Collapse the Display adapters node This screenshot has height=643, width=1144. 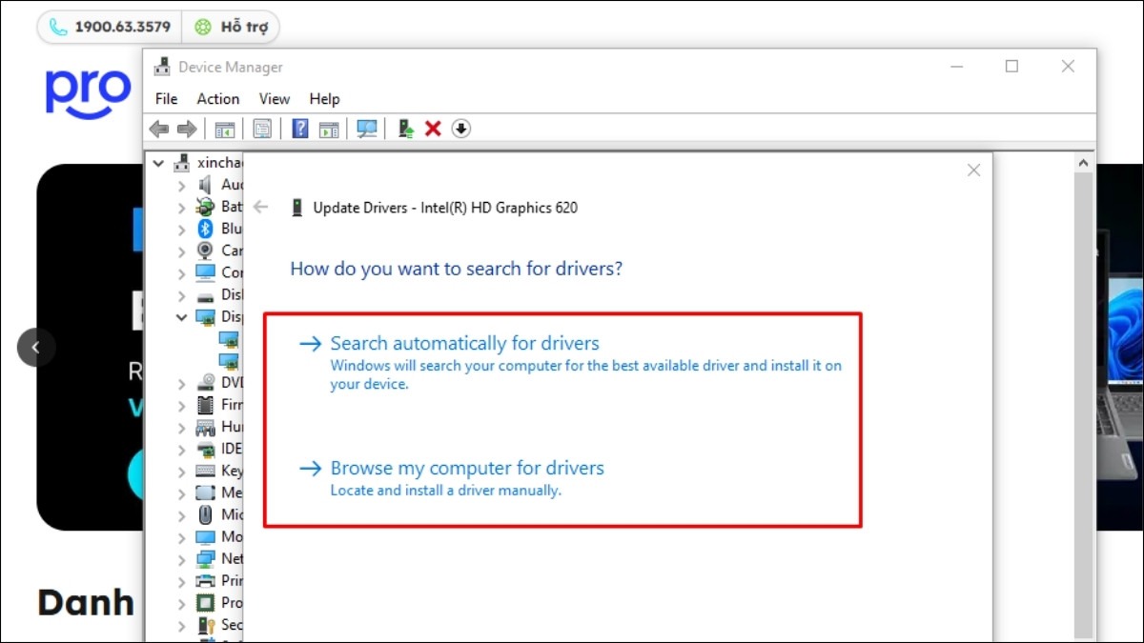pyautogui.click(x=181, y=317)
